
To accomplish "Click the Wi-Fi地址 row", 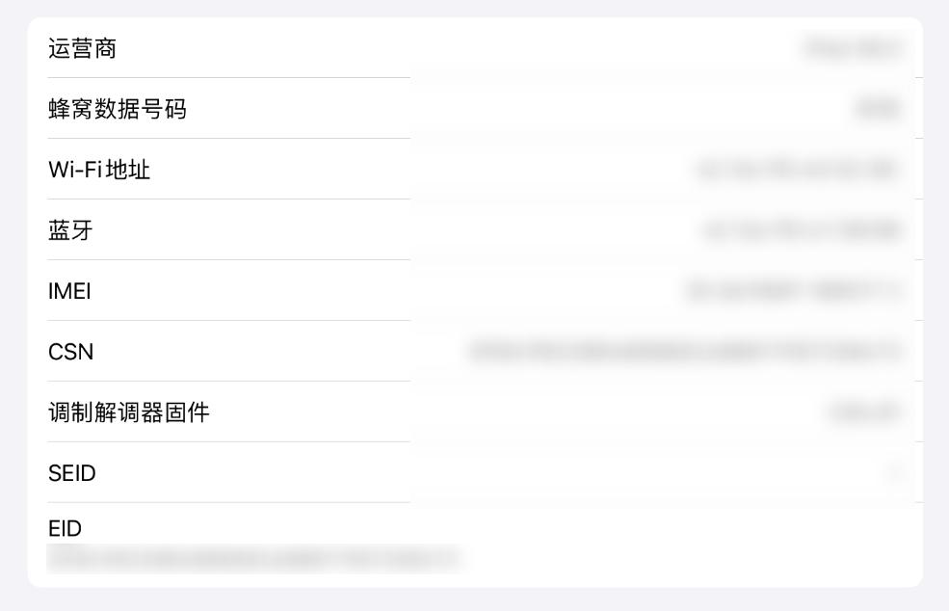I will coord(474,170).
